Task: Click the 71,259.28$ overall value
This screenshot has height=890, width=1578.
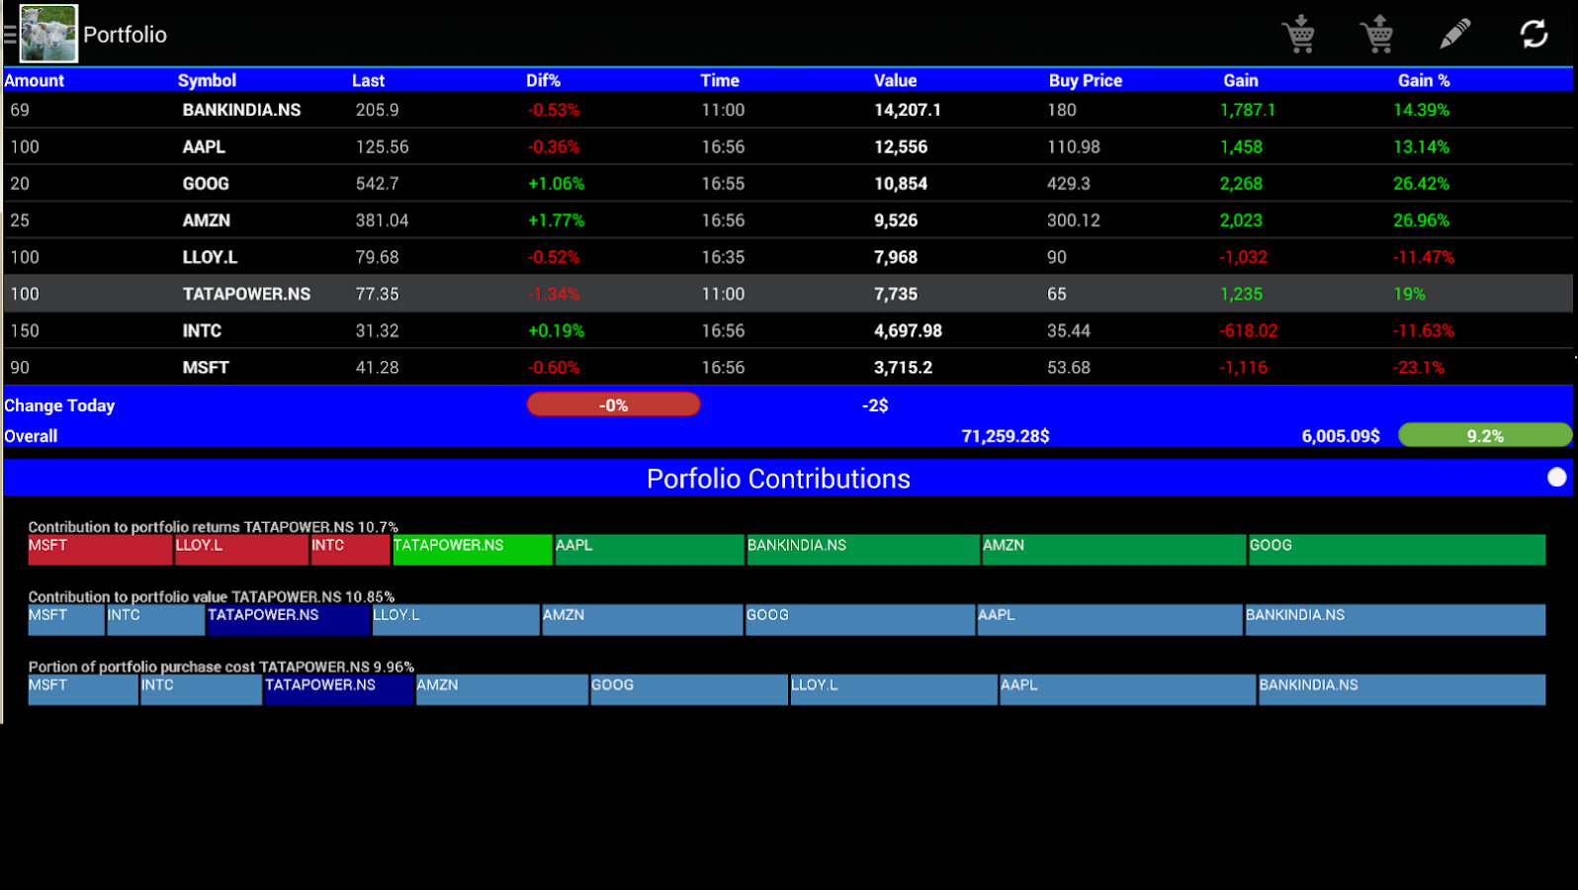Action: click(x=1006, y=436)
